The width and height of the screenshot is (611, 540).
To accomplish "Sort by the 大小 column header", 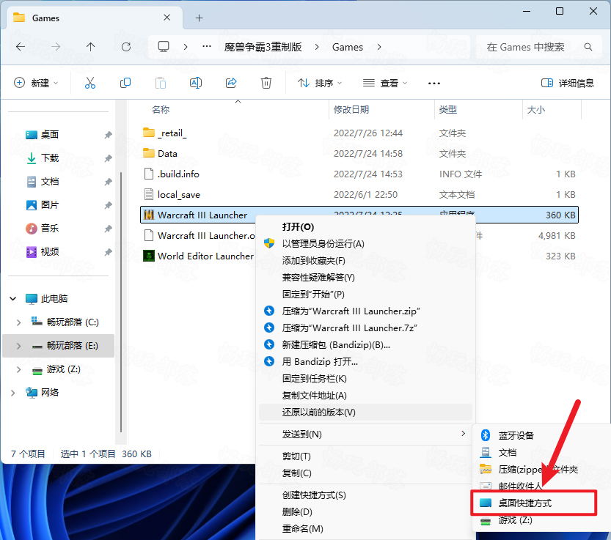I will pos(535,110).
